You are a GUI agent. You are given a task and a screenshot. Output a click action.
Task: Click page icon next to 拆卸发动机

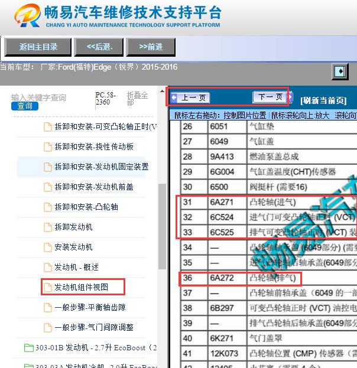(x=48, y=227)
